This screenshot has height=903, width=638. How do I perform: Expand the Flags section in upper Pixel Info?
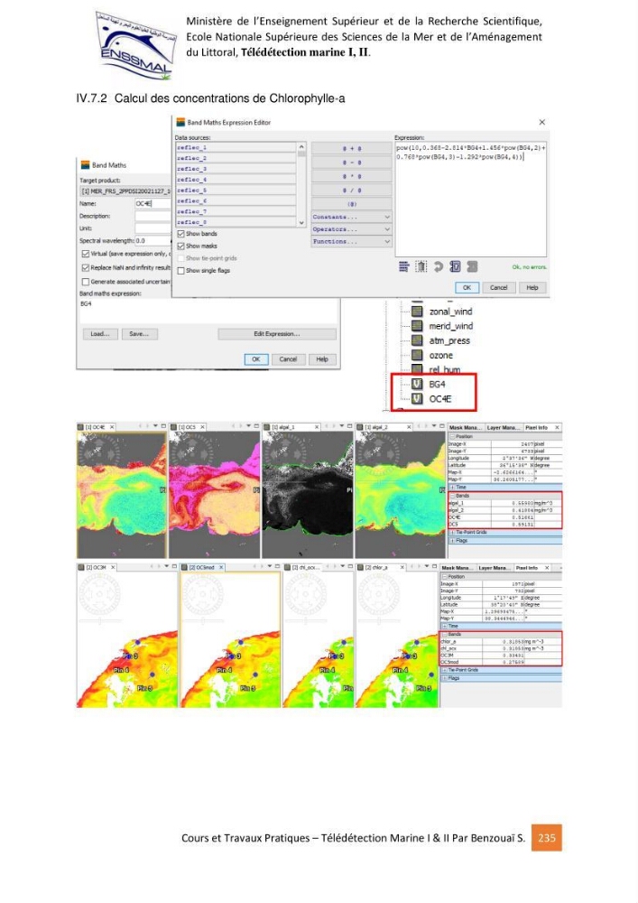click(x=453, y=541)
